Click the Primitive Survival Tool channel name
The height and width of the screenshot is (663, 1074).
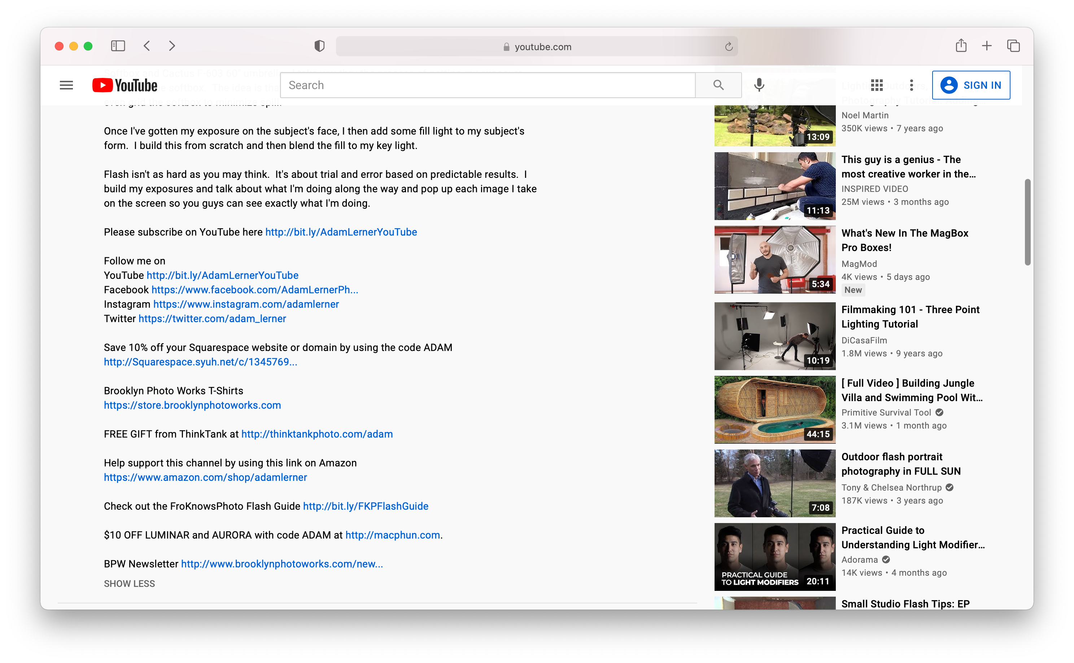tap(886, 413)
